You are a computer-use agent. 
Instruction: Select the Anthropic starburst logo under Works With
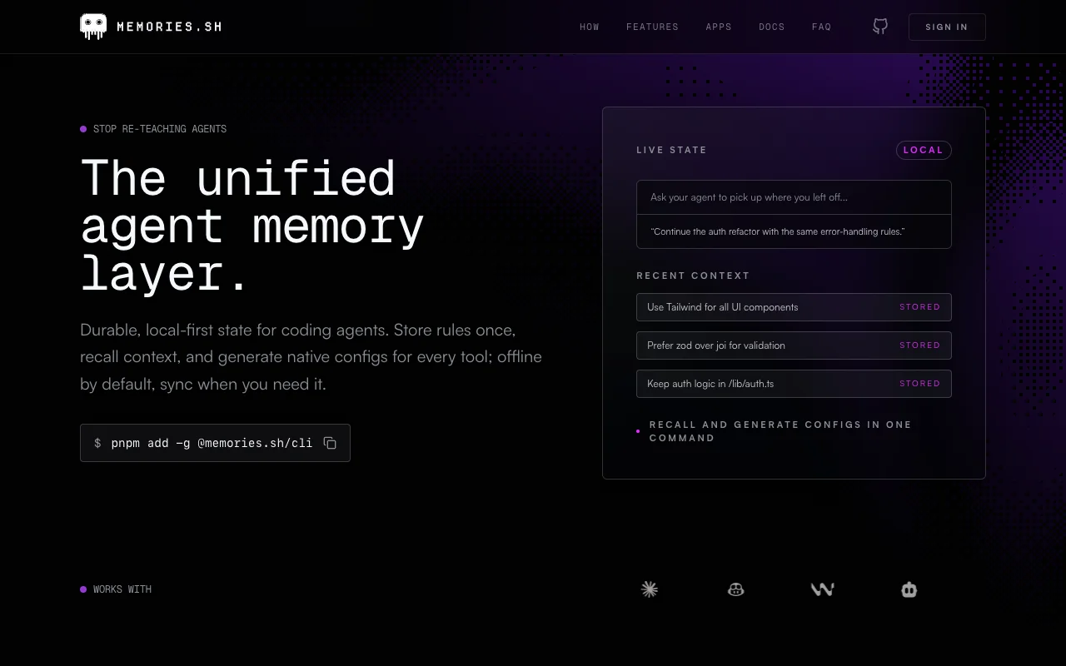pyautogui.click(x=649, y=589)
